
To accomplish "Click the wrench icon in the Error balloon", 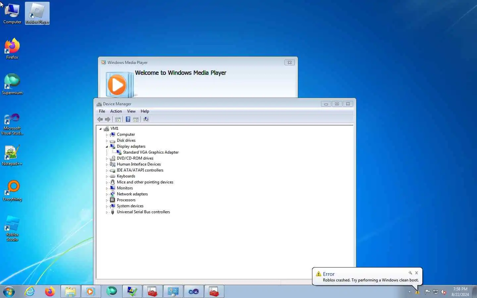I will 410,273.
